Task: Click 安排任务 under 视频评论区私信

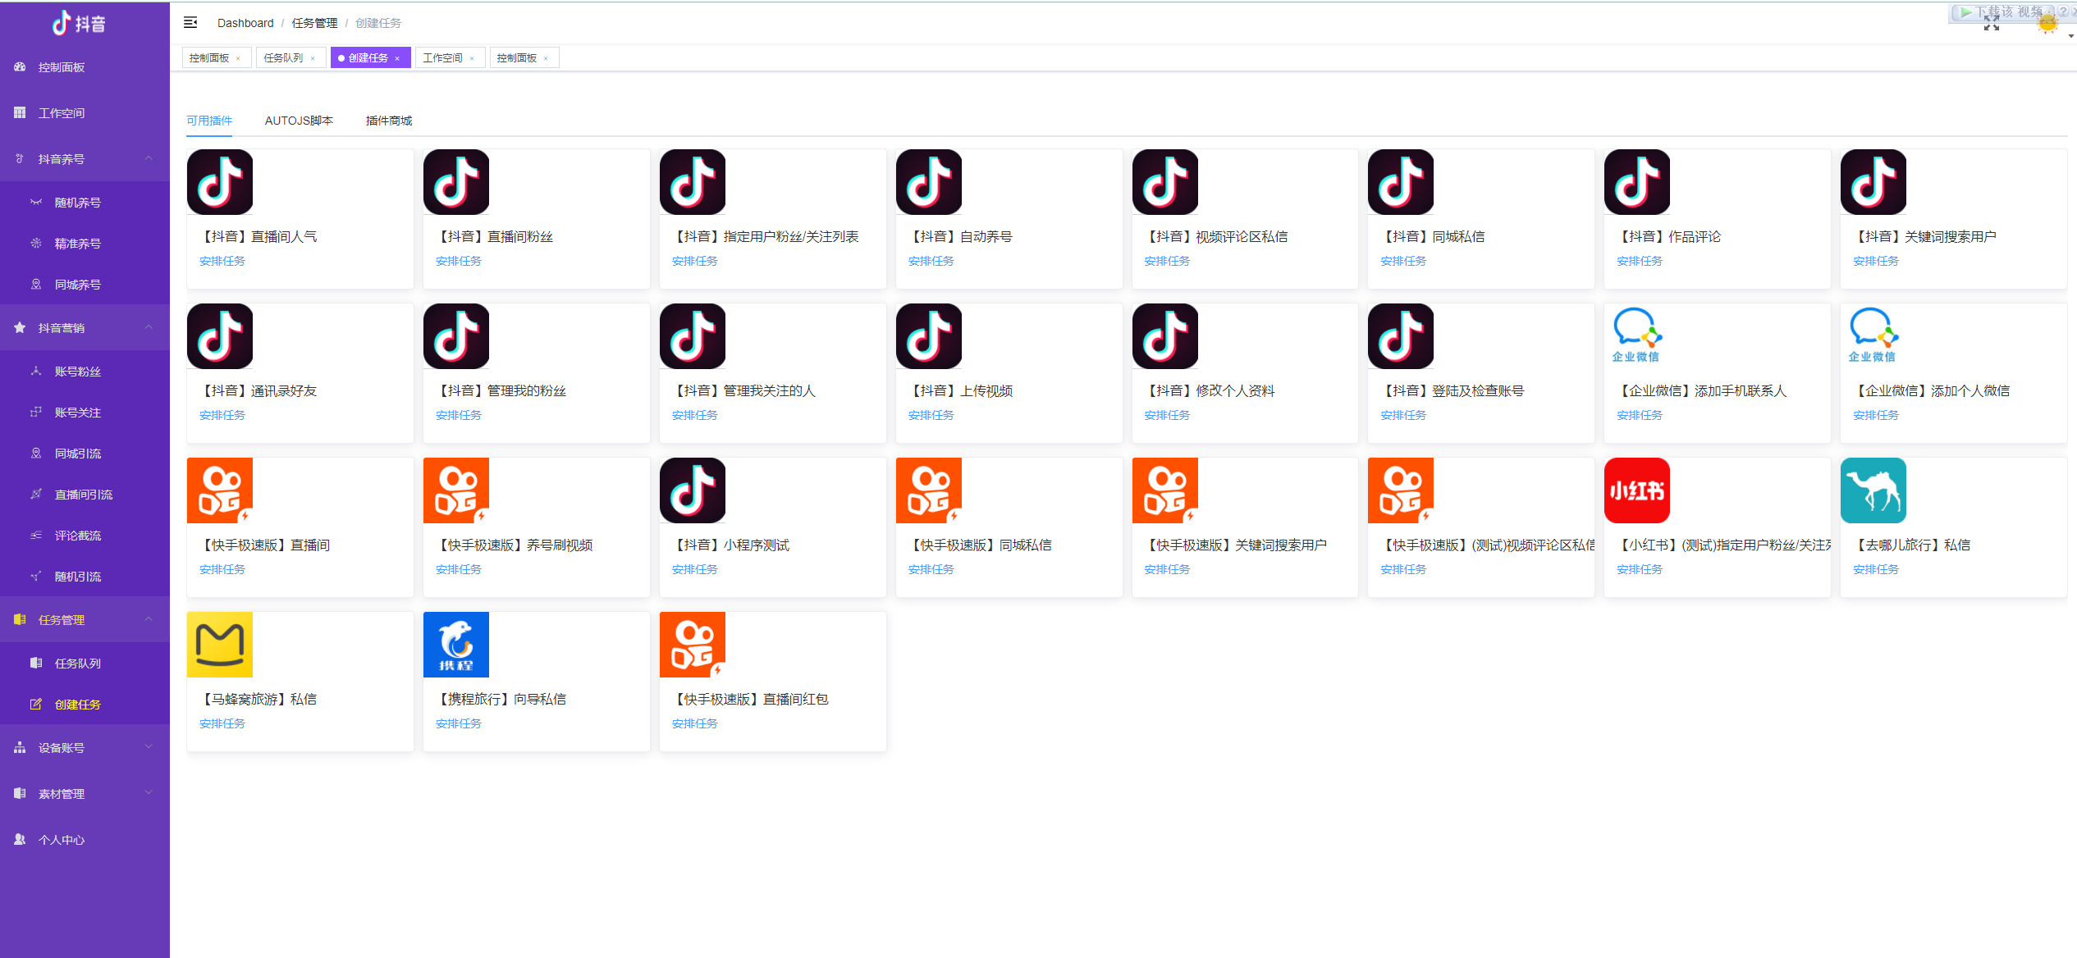Action: coord(1167,261)
